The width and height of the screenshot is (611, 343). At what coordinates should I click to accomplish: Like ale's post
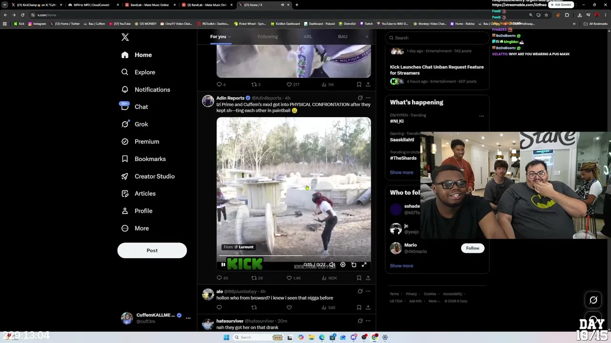click(289, 307)
